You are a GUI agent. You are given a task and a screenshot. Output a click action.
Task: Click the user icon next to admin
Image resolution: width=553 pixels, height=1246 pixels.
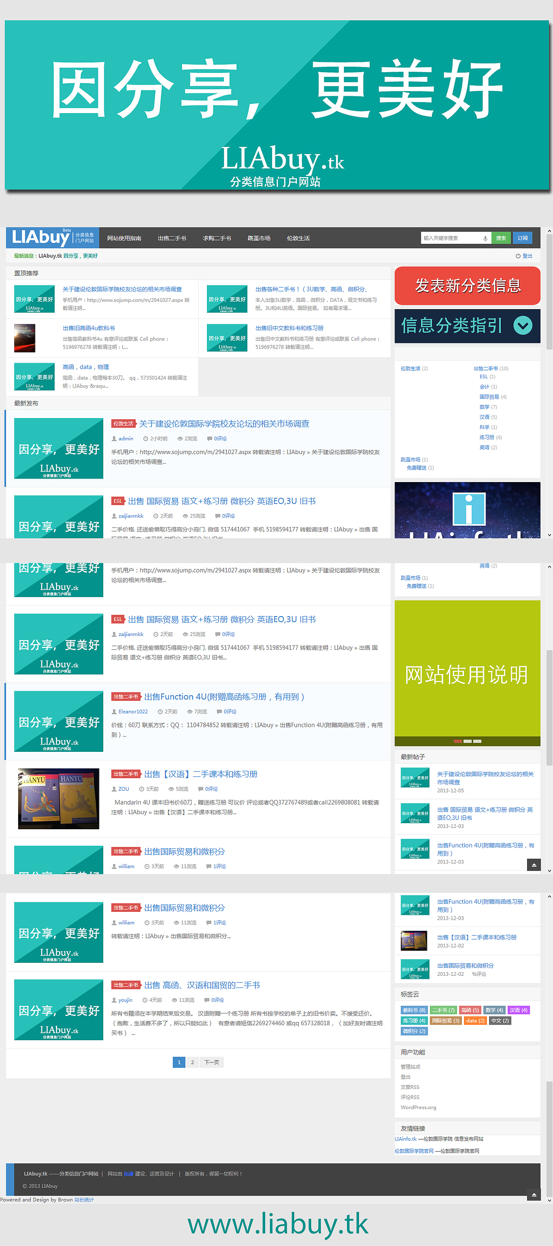tap(114, 439)
